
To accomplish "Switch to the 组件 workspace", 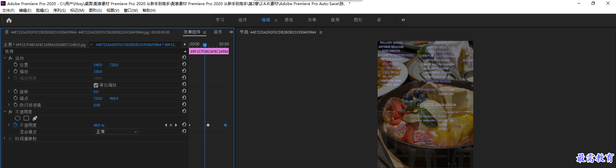I will click(x=243, y=20).
